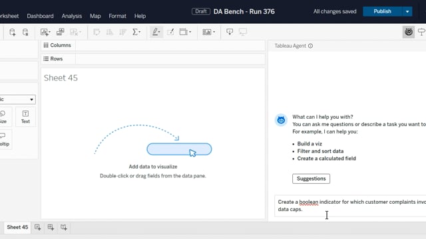426x239 pixels.
Task: Click inside the Tableau Agent prompt box
Action: pos(351,206)
